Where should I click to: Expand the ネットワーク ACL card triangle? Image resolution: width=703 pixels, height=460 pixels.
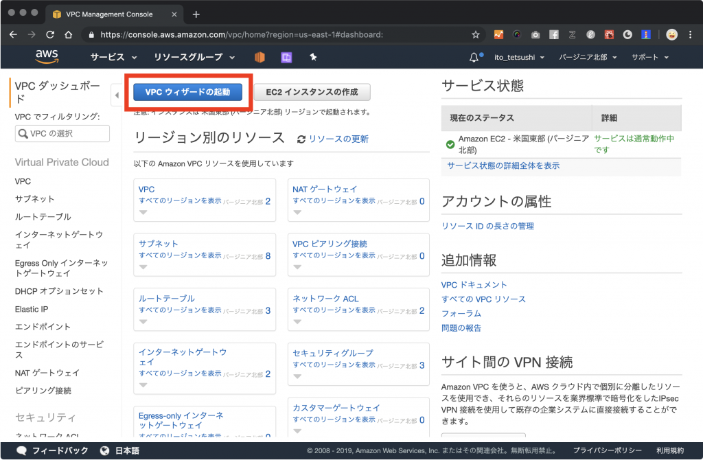[297, 322]
